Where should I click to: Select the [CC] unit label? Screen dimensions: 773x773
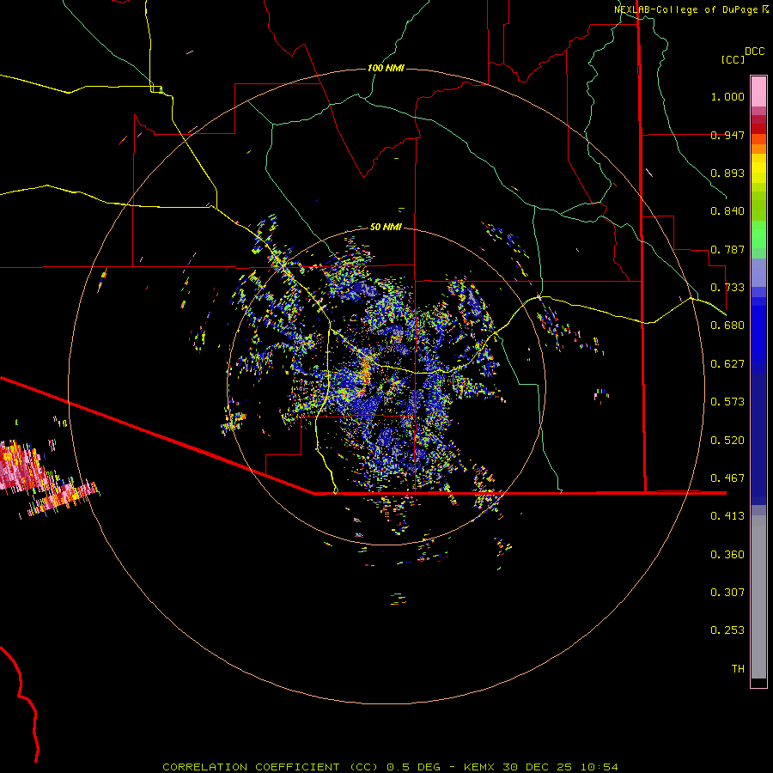[x=733, y=59]
